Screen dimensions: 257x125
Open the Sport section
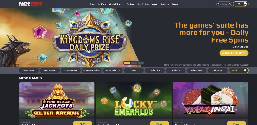92,4
